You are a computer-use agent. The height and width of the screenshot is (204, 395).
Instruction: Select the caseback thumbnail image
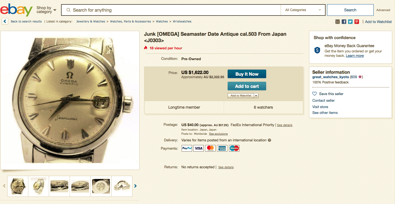(x=101, y=186)
